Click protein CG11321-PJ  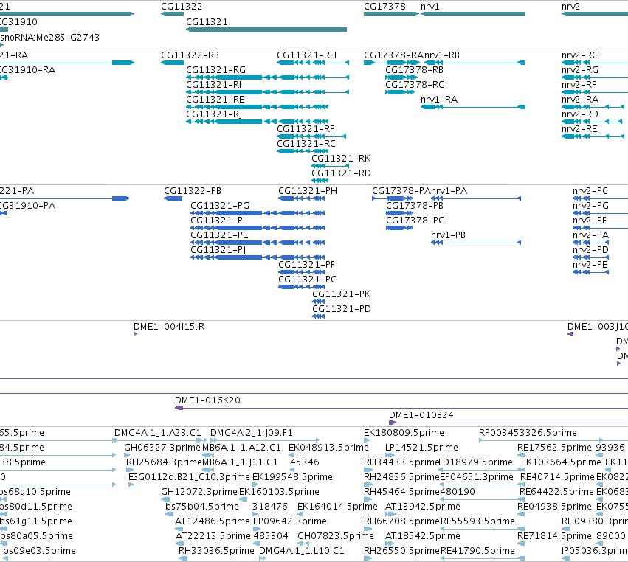[x=218, y=250]
